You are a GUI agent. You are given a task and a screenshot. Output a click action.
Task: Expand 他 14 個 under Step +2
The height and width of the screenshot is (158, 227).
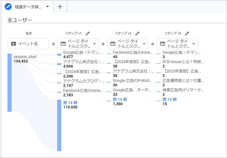pos(120,99)
